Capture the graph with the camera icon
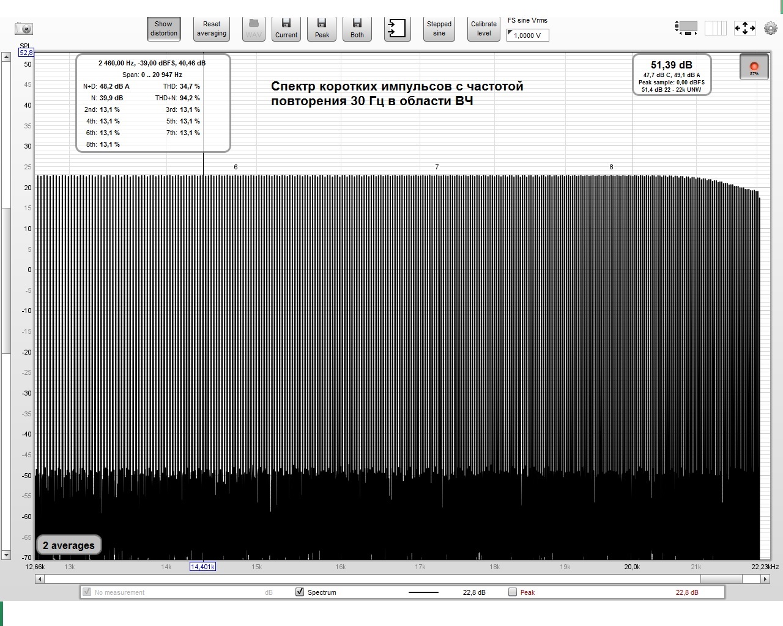The image size is (783, 626). (24, 28)
